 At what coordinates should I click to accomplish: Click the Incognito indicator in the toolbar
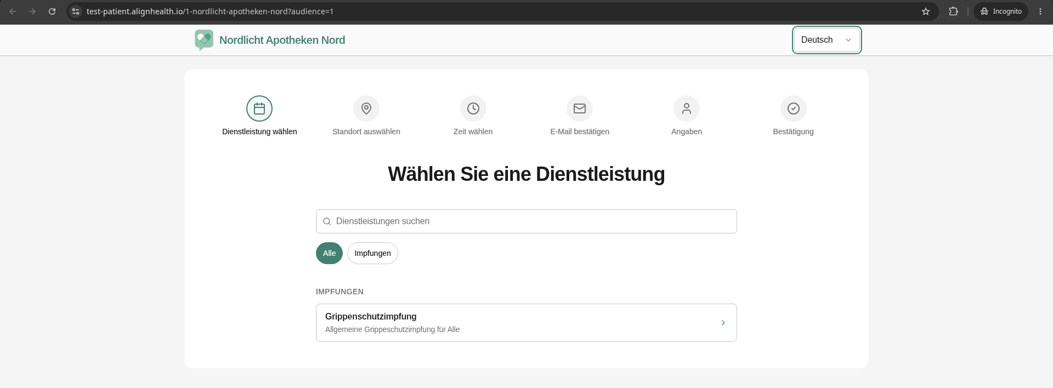pos(1001,11)
